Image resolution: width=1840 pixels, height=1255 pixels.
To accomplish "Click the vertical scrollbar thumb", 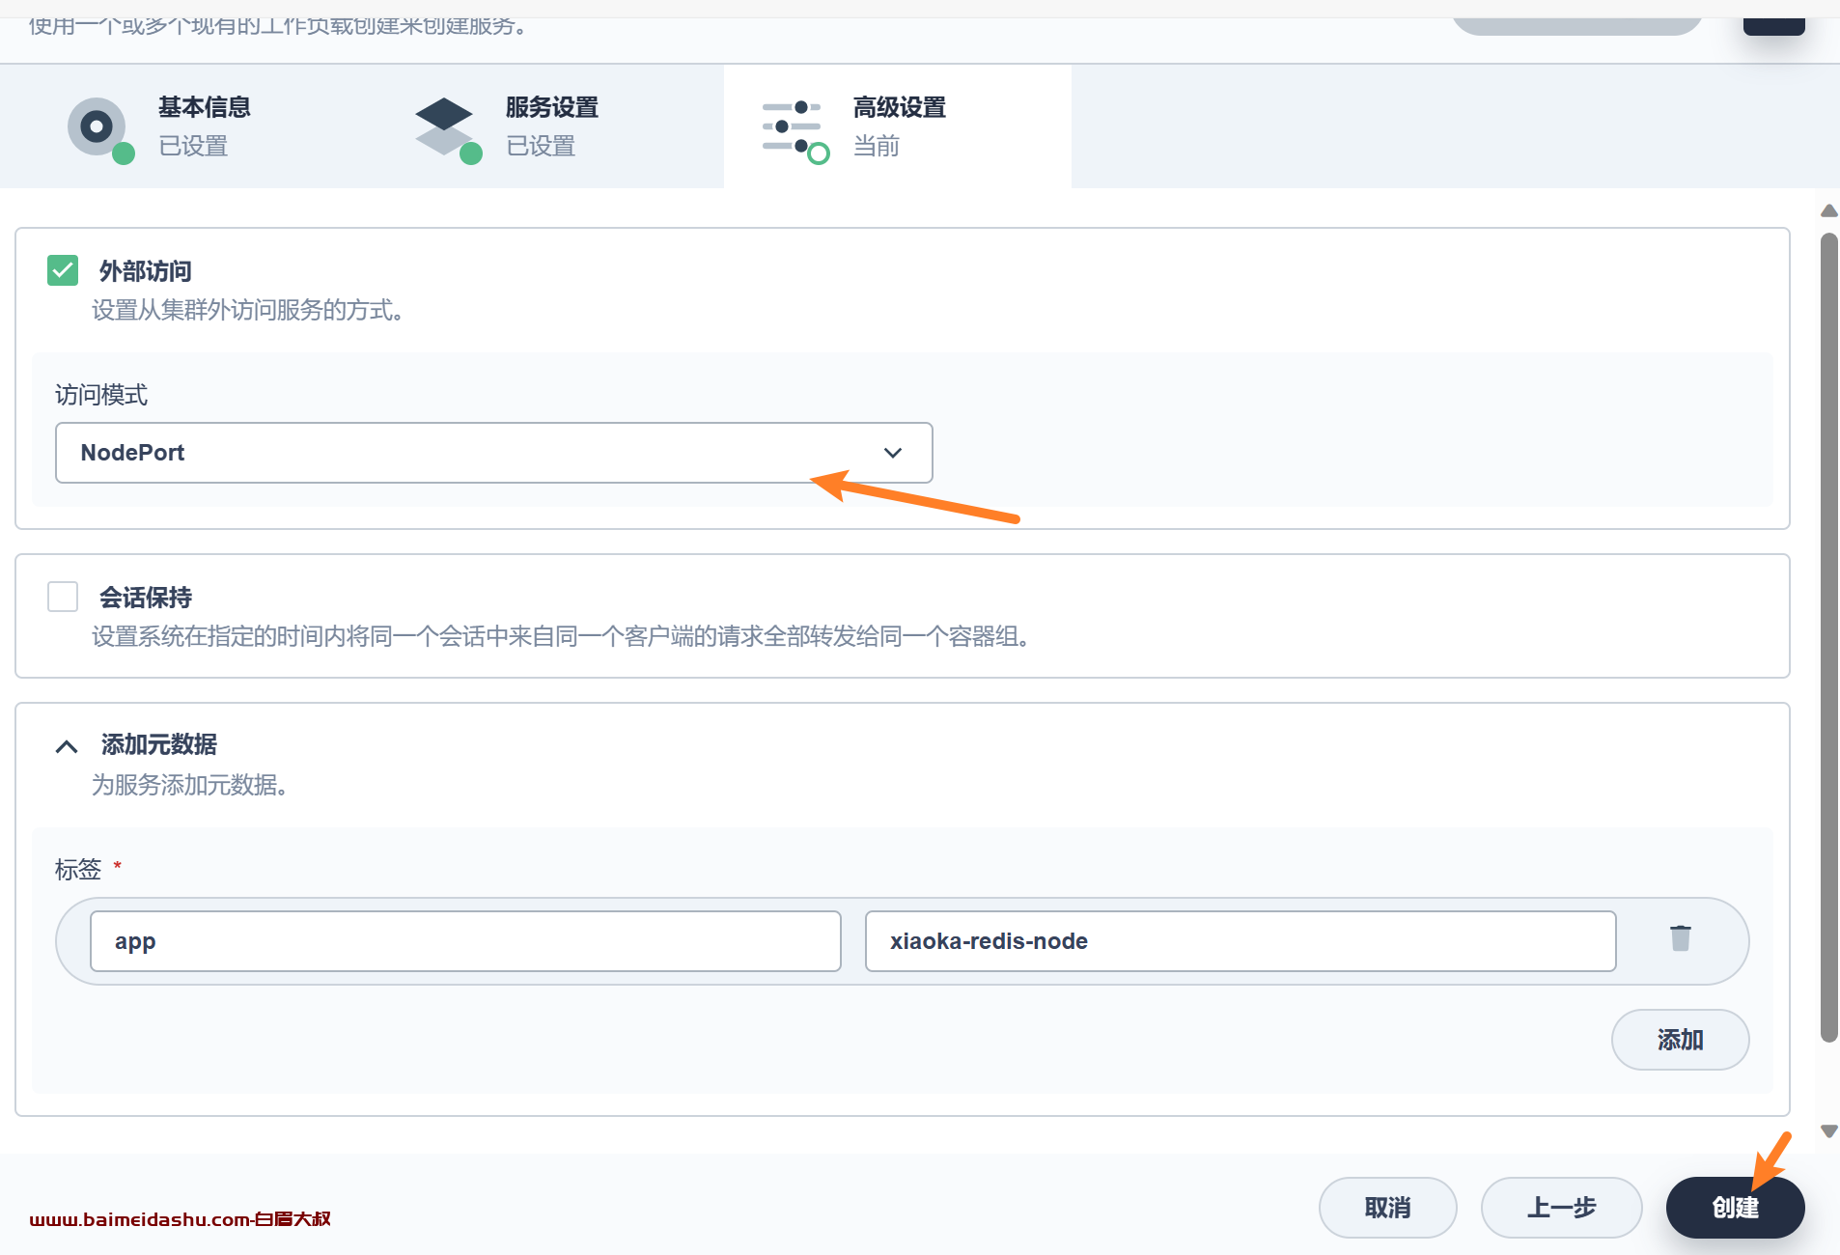I will 1828,637.
